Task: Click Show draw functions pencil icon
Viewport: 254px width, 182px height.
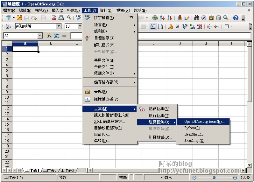Action: pos(187,18)
